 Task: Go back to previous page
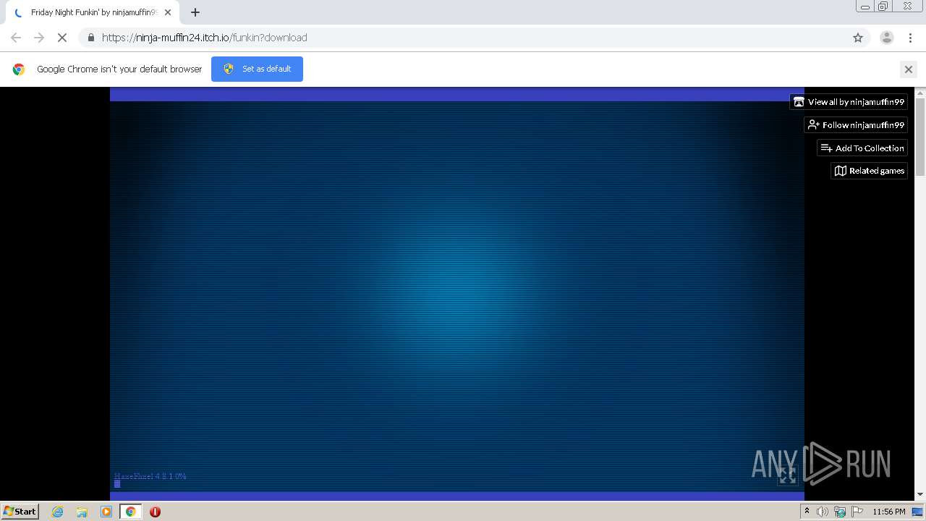[16, 38]
